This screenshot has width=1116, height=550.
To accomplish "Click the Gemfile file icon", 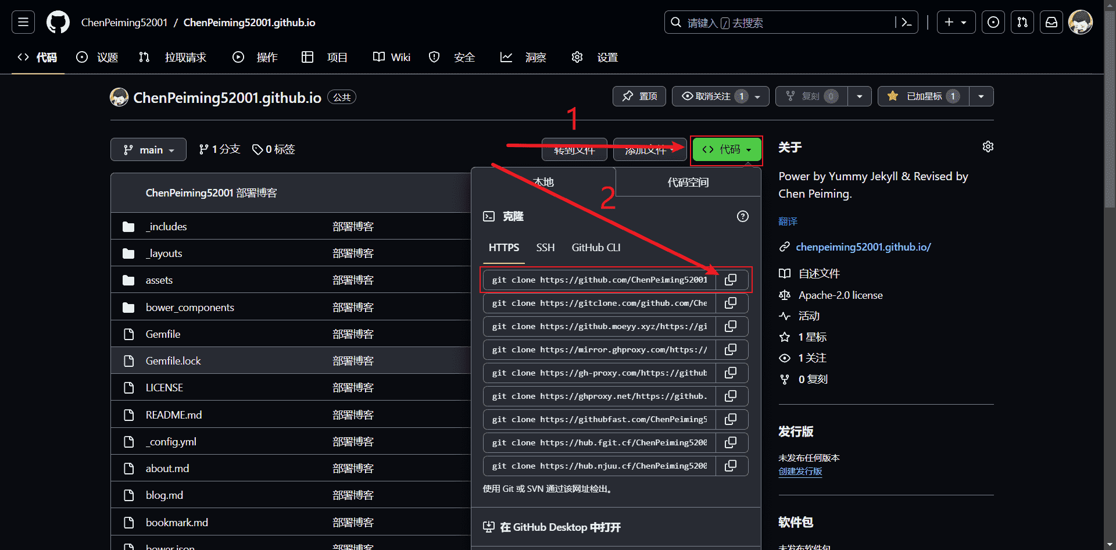I will pyautogui.click(x=128, y=334).
